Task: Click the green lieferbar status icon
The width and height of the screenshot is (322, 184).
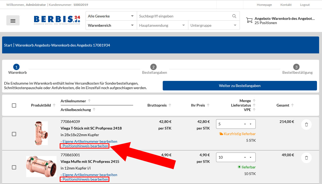Action: pos(239,167)
